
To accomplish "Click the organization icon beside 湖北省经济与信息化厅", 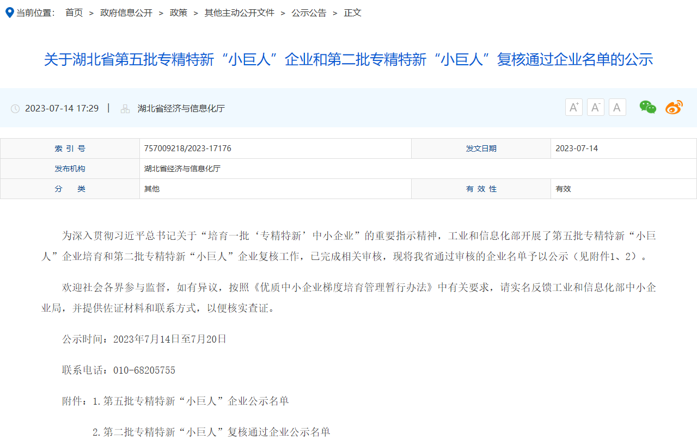I will click(125, 109).
